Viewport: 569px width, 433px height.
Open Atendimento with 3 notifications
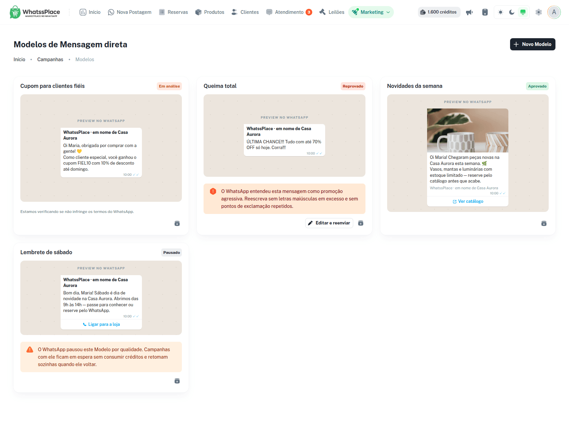289,12
